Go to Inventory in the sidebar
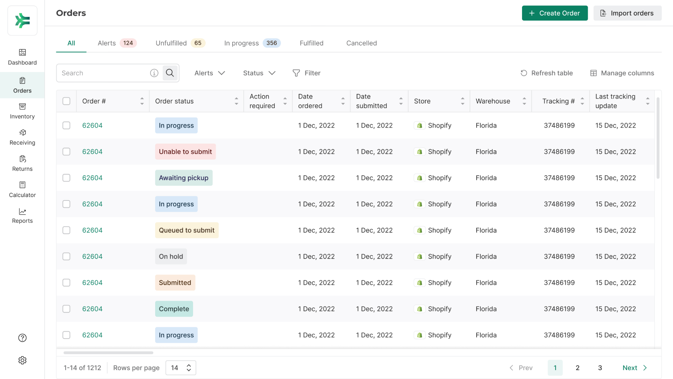 click(x=22, y=111)
